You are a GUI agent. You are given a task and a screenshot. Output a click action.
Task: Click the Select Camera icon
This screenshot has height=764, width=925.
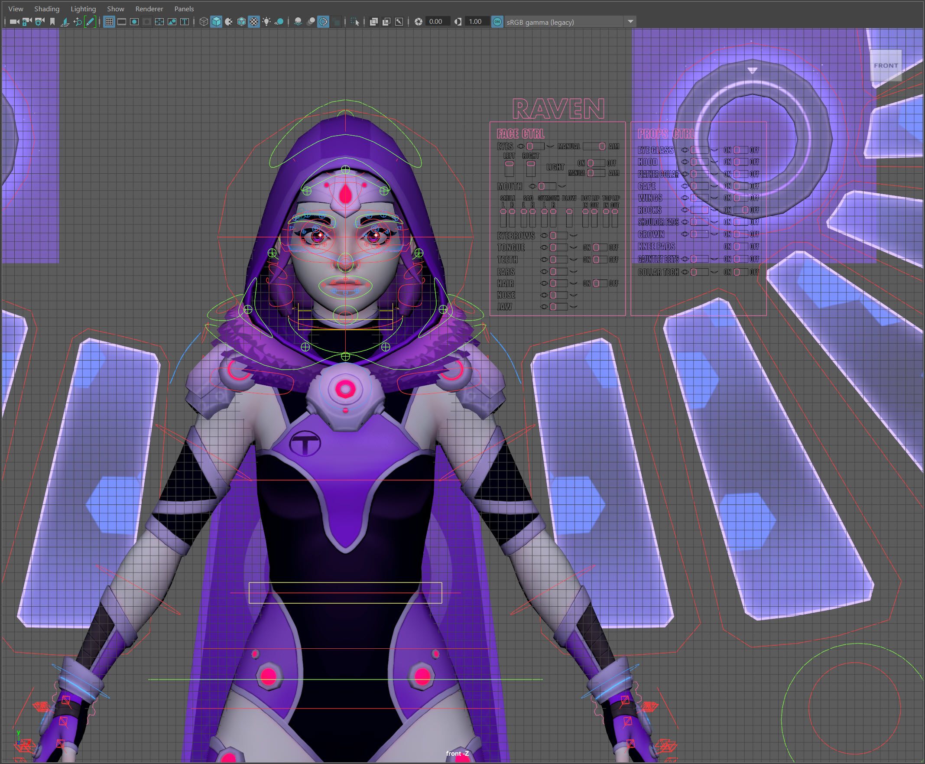(x=14, y=22)
